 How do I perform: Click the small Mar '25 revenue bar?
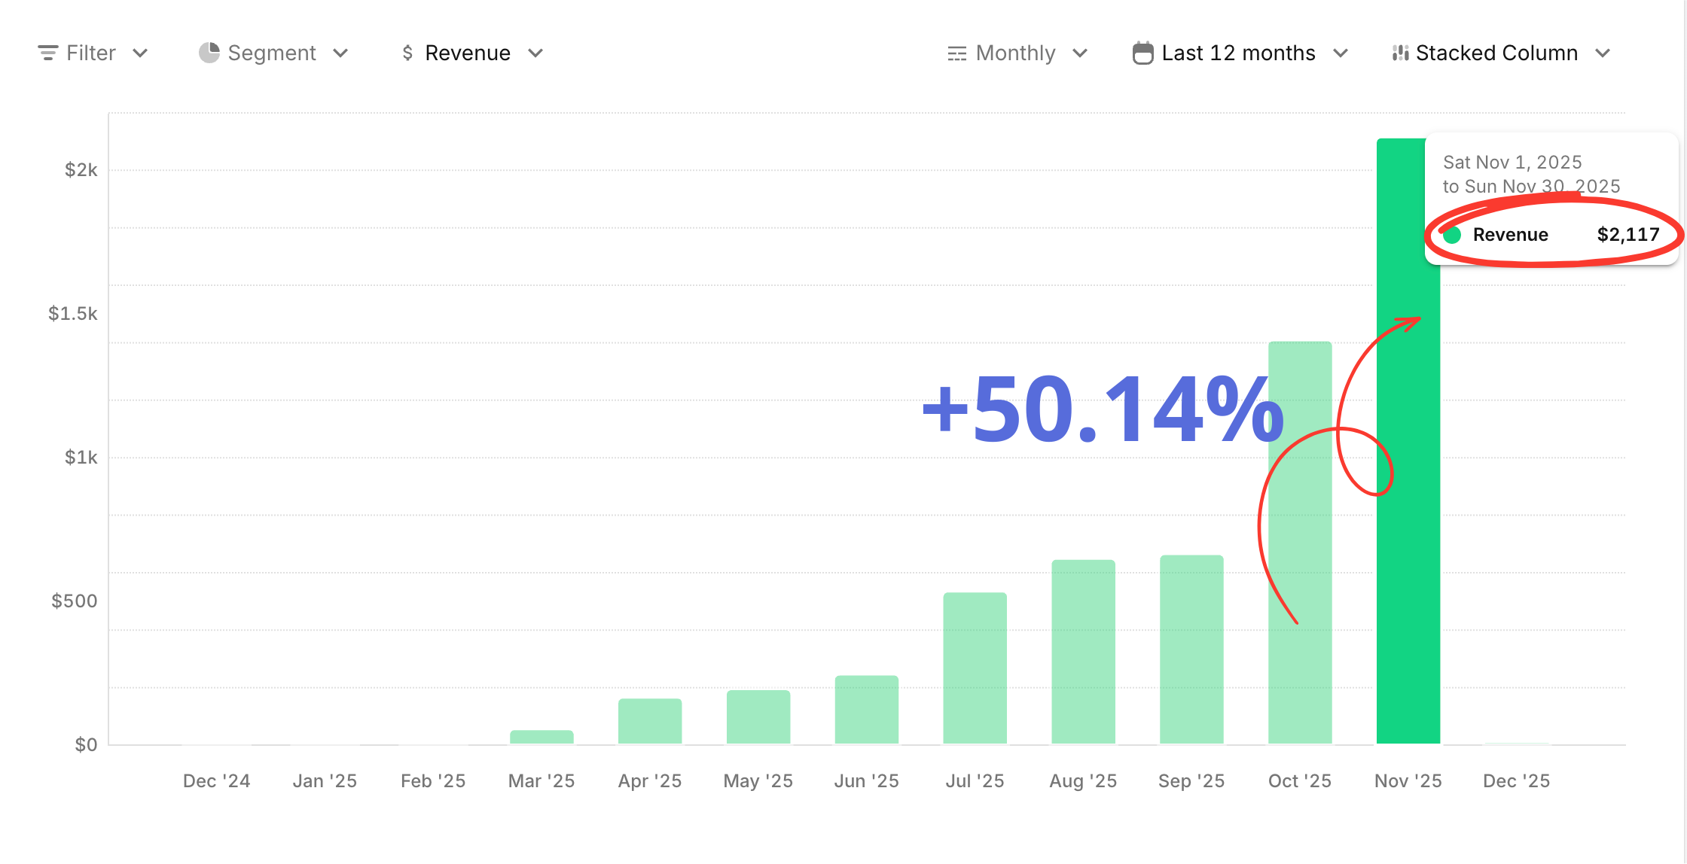(541, 737)
